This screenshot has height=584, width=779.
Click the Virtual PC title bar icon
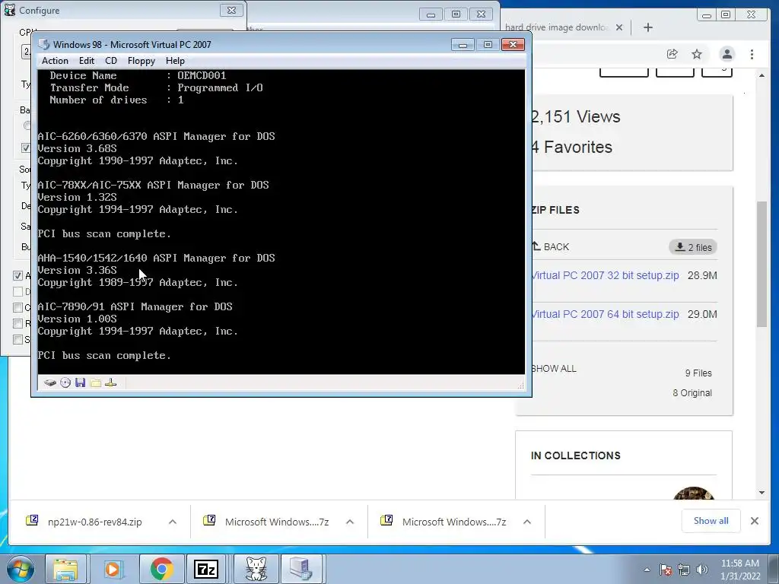pos(43,44)
